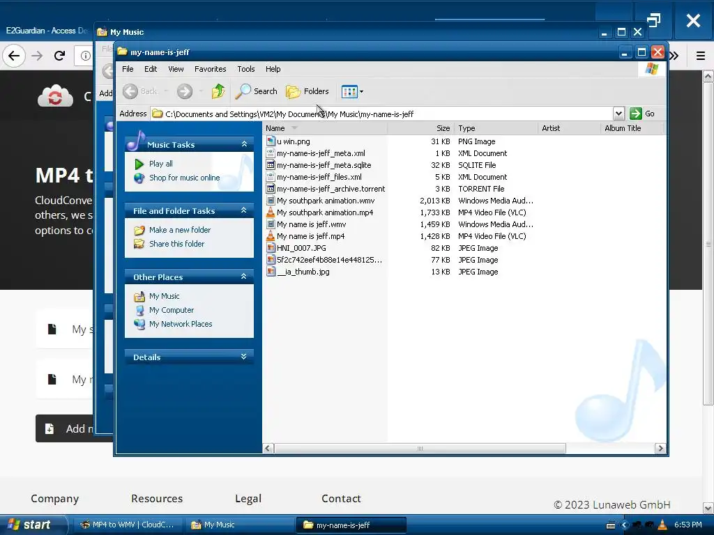This screenshot has height=535, width=714.
Task: Open the Tools menu
Action: pos(246,69)
